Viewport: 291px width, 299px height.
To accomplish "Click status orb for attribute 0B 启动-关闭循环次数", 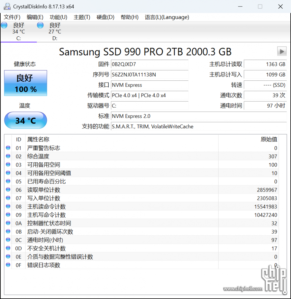I will coord(8,231).
